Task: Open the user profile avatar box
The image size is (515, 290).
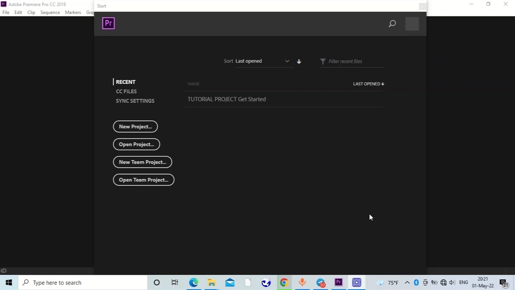Action: pyautogui.click(x=412, y=24)
